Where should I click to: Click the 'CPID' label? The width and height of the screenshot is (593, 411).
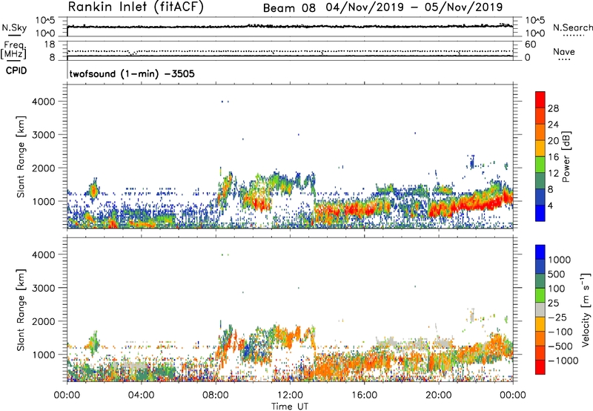(x=16, y=70)
